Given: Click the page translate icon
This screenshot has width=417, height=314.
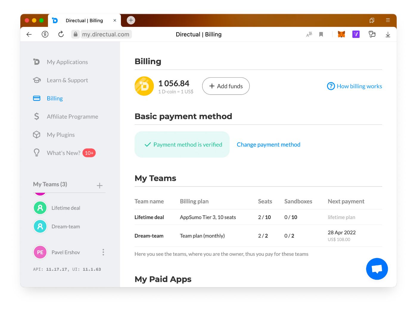Looking at the screenshot, I should click(309, 34).
